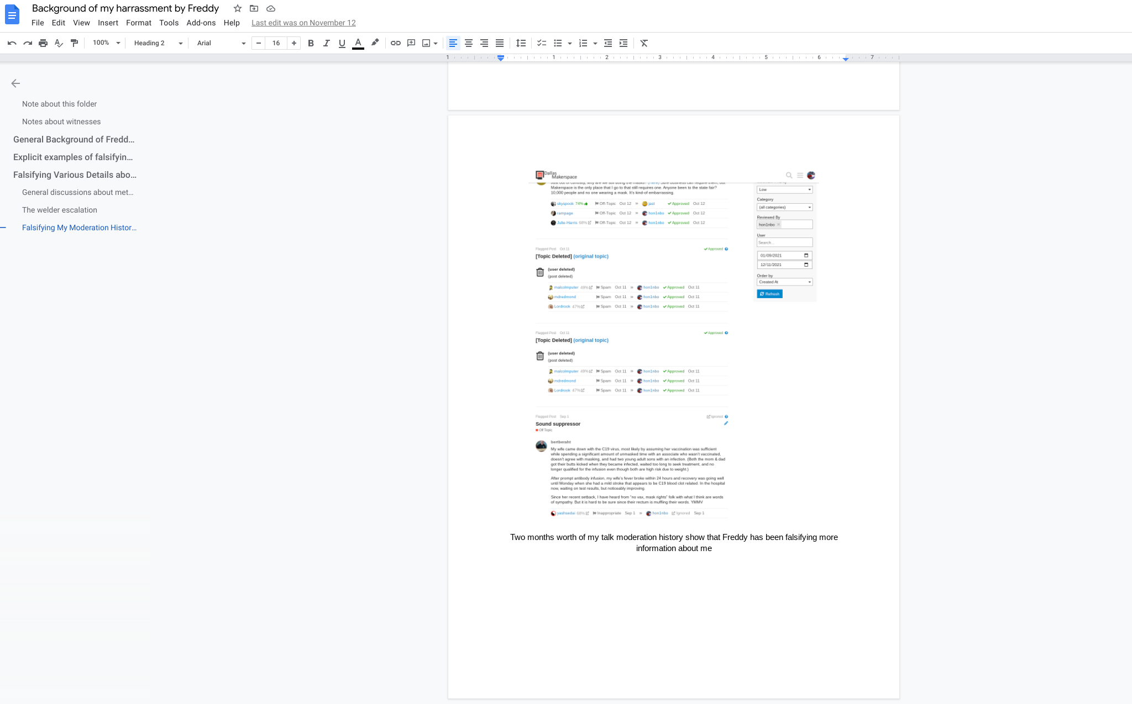The height and width of the screenshot is (704, 1132).
Task: Open the text color picker
Action: (358, 43)
